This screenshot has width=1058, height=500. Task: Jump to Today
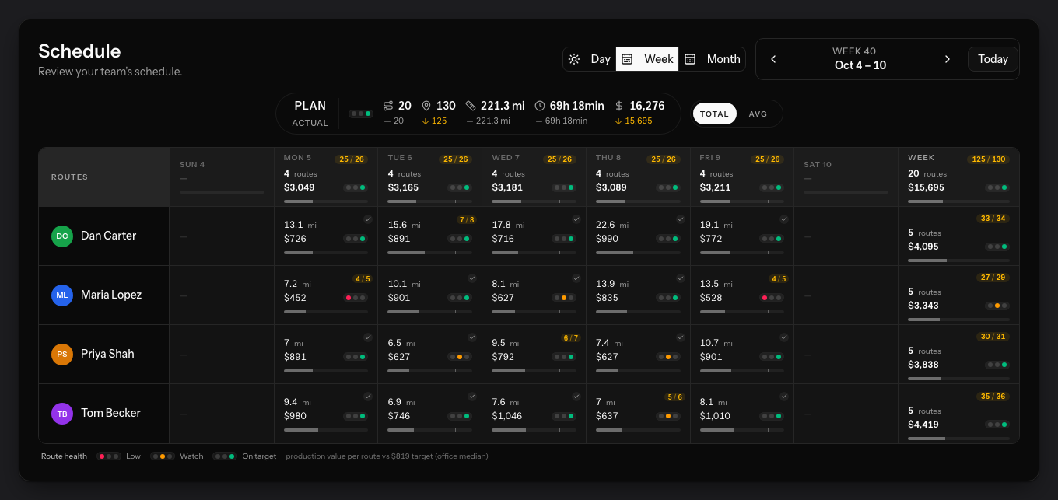993,59
